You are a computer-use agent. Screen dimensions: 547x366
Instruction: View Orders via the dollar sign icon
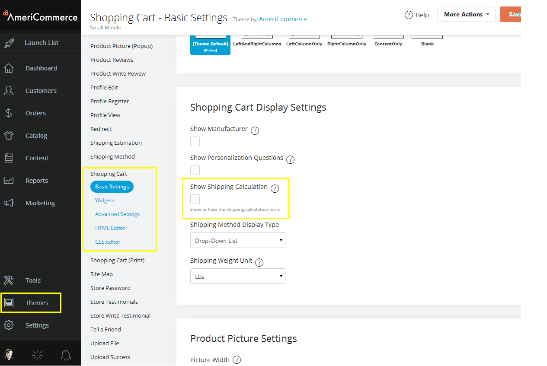[x=10, y=113]
